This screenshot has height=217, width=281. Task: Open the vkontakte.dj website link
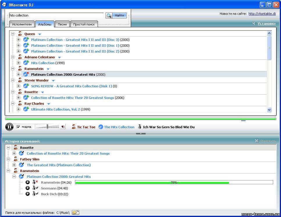point(262,14)
